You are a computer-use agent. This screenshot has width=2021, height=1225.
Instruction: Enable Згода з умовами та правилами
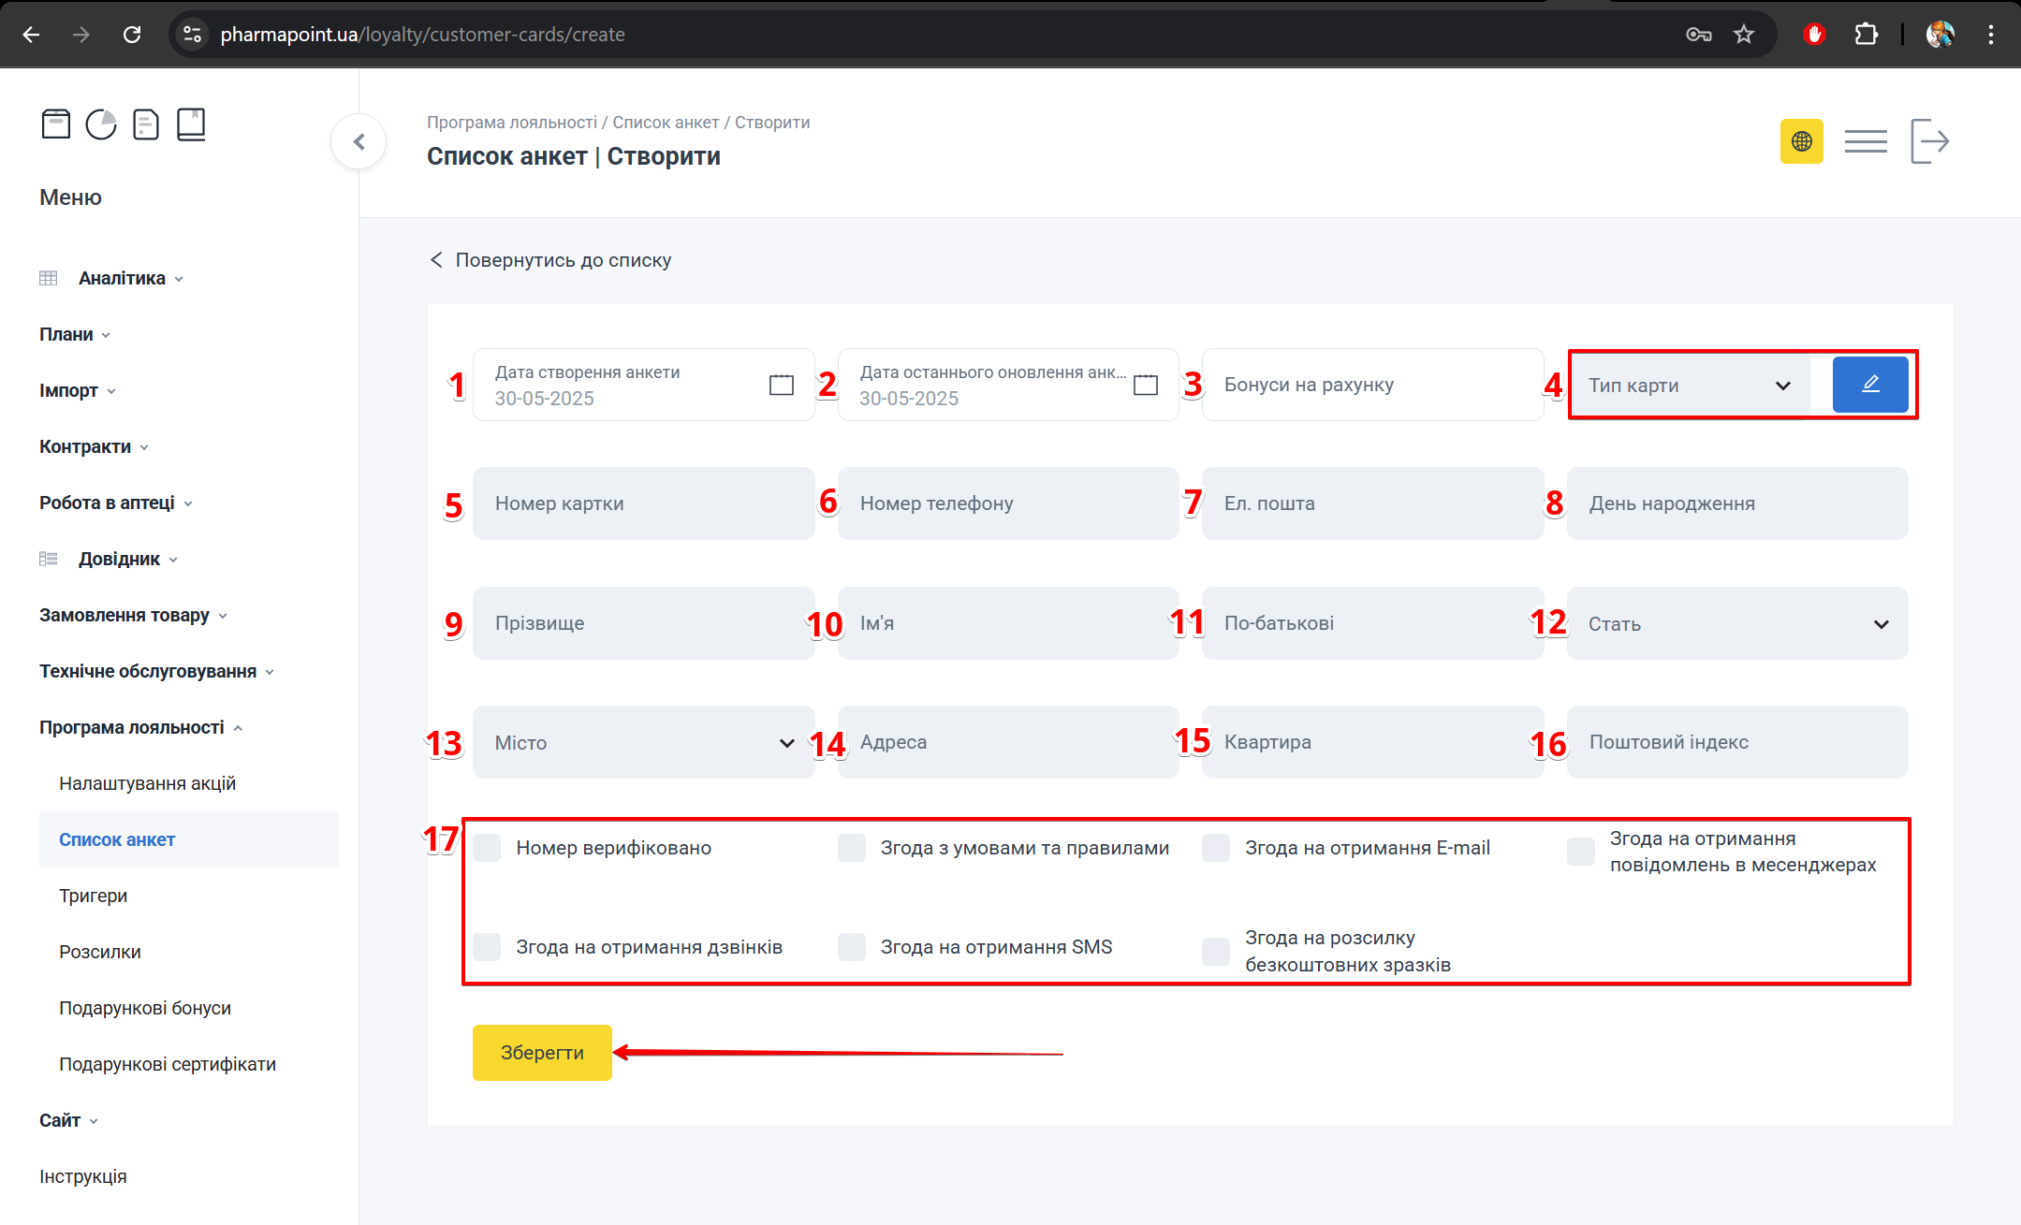pos(851,847)
